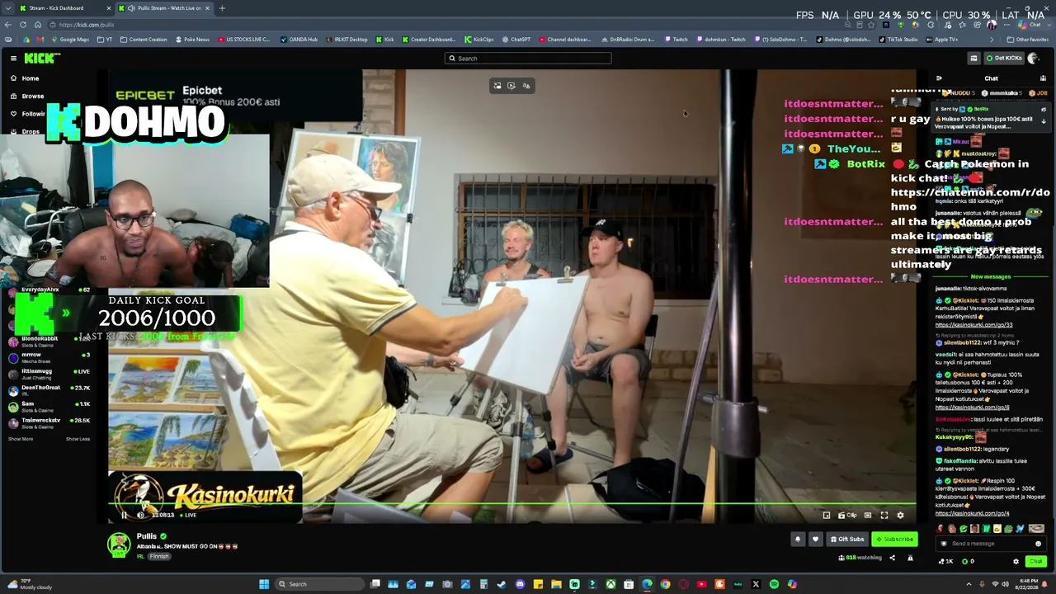Image resolution: width=1056 pixels, height=594 pixels.
Task: Open a new browser tab
Action: [x=222, y=8]
